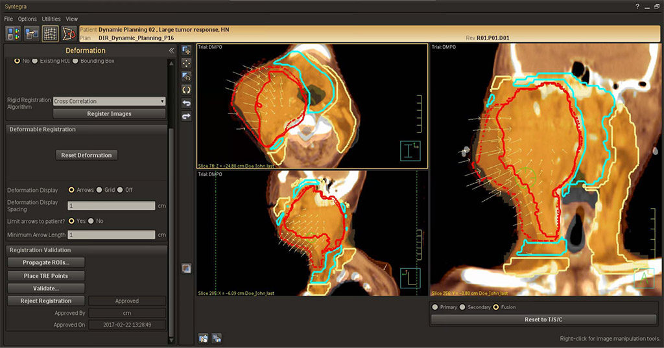
Task: Select the Primary image radio button
Action: (x=435, y=307)
